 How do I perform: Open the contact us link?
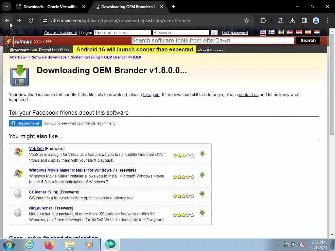[x=249, y=94]
